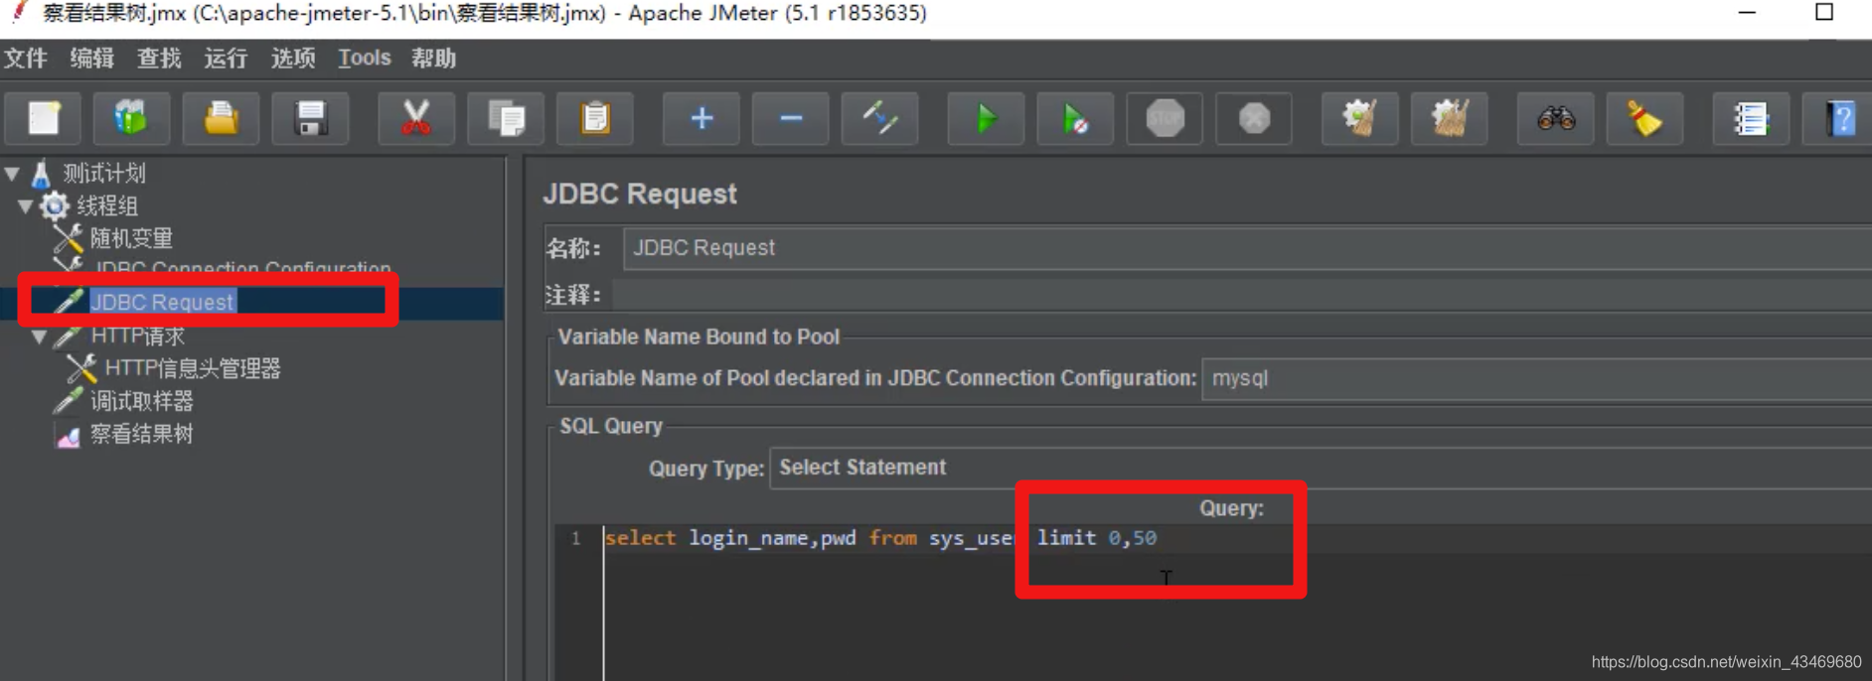
Task: Collapse the 测试计划 tree node
Action: 12,174
